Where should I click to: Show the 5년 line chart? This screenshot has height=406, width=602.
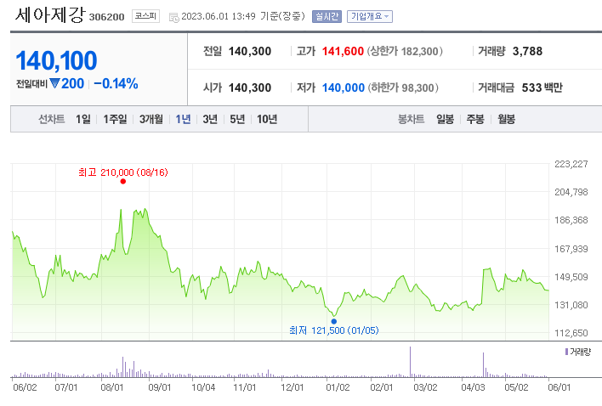click(x=237, y=119)
